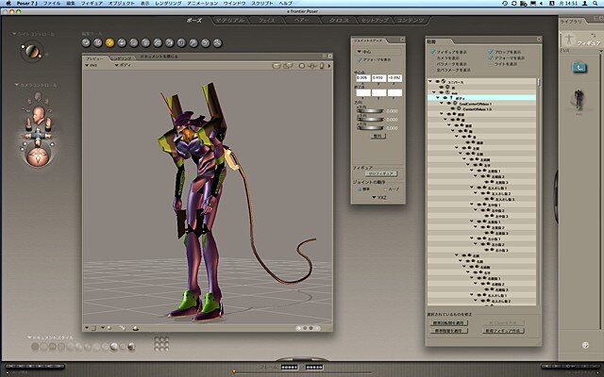Select the eva figure thumbnail in library
The image size is (604, 377).
pos(579,100)
